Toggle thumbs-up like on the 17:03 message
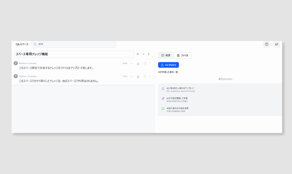This screenshot has height=174, width=292. tap(138, 76)
